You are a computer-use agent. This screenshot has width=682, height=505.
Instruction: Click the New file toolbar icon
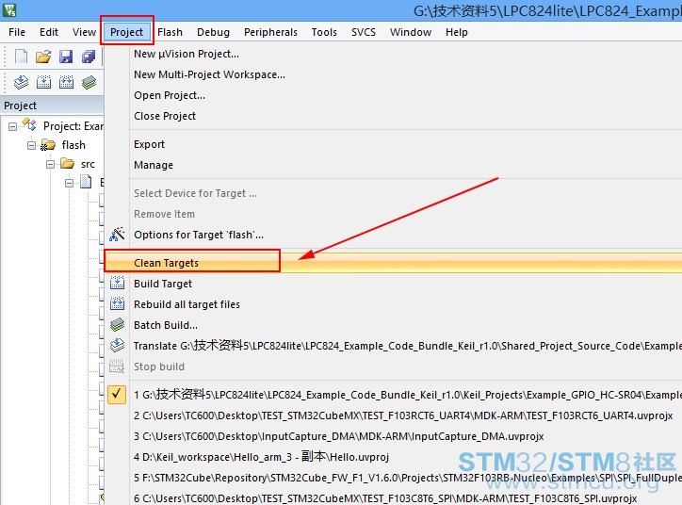coord(21,57)
